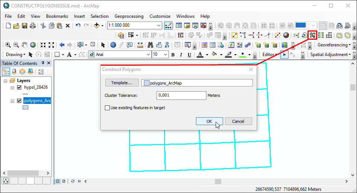This screenshot has height=193, width=357.
Task: Cut the selected element
Action: (x=43, y=26)
